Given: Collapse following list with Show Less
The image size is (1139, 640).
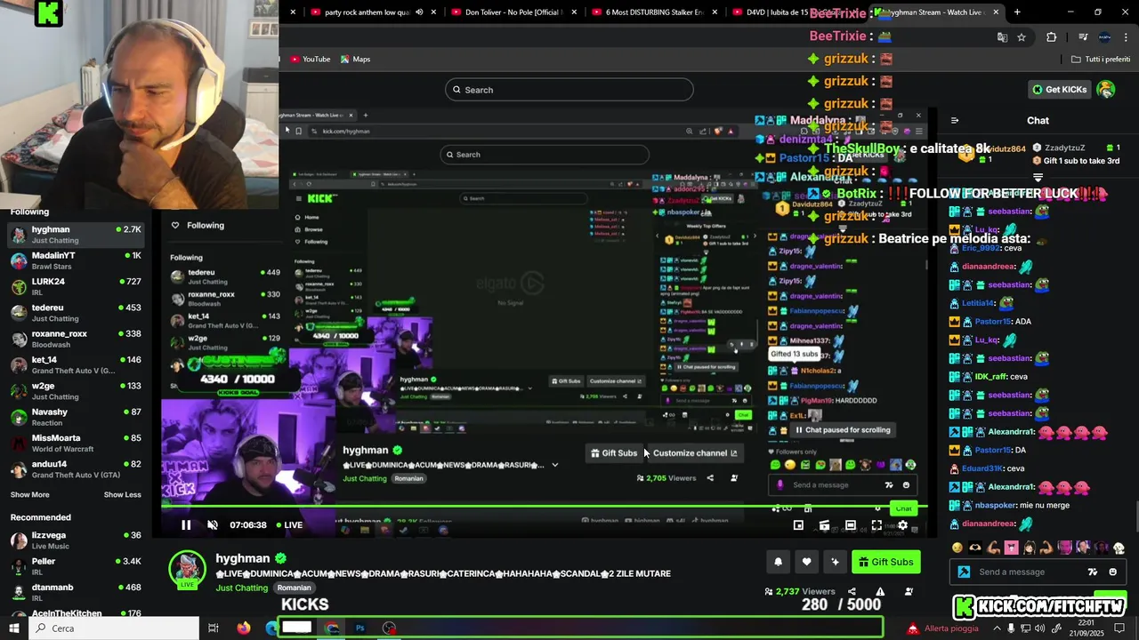Looking at the screenshot, I should pyautogui.click(x=123, y=494).
